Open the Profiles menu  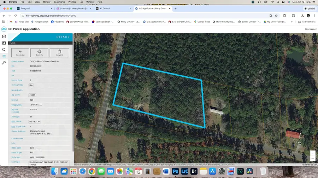72,2
